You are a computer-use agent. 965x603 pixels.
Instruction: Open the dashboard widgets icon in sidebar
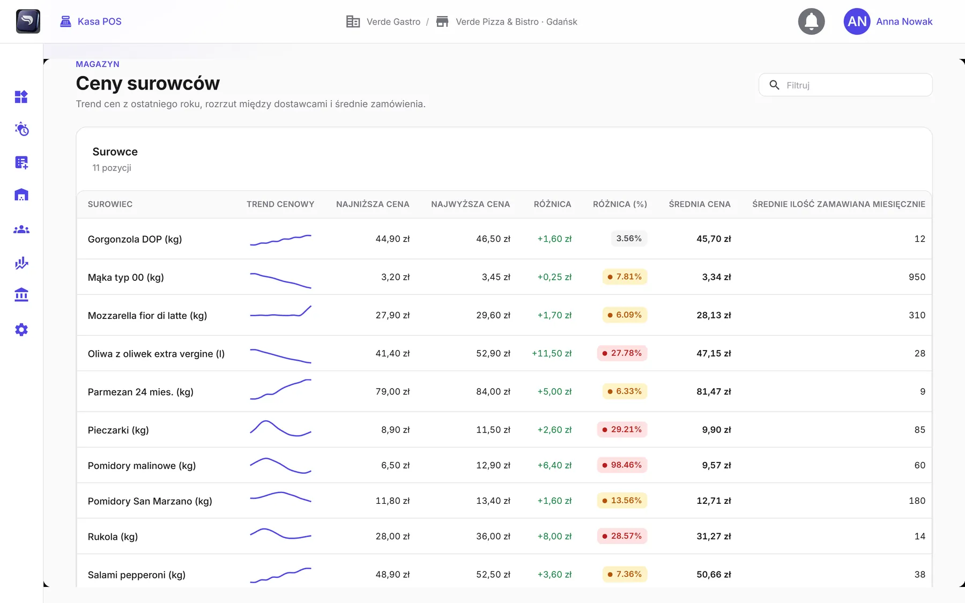(x=21, y=96)
